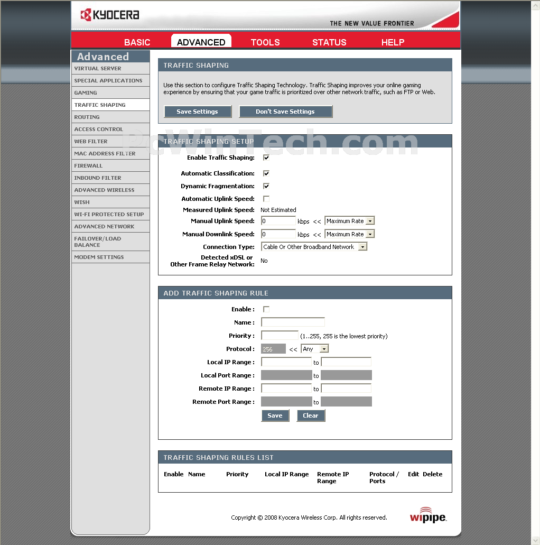The image size is (540, 545).
Task: Click Don't Save Settings button
Action: 285,112
